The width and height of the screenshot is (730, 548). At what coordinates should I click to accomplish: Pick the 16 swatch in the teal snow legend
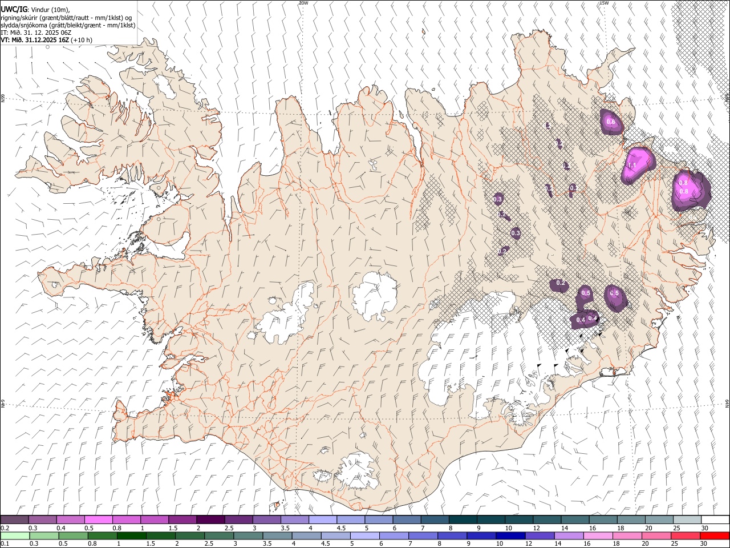tap(603, 520)
